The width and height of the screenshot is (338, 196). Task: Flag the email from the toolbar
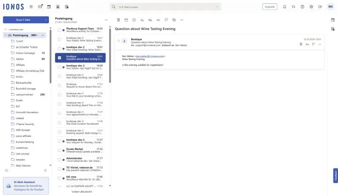click(x=166, y=20)
